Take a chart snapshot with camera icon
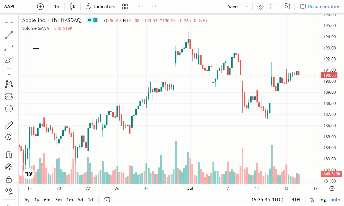 pos(286,7)
